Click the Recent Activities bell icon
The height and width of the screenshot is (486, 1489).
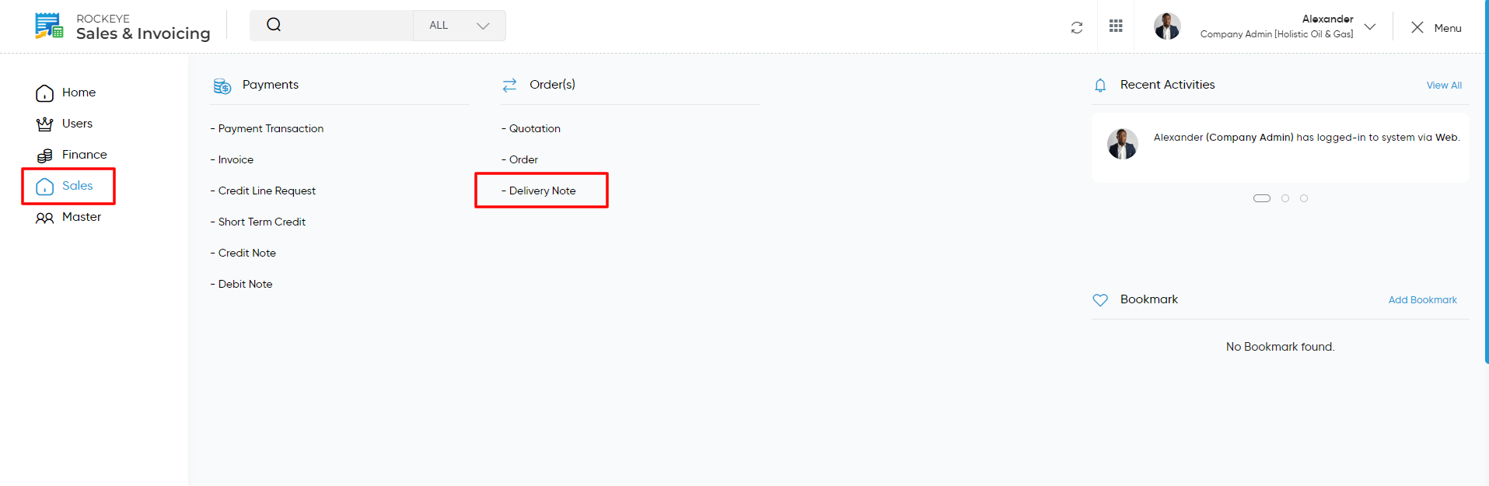[x=1100, y=86]
